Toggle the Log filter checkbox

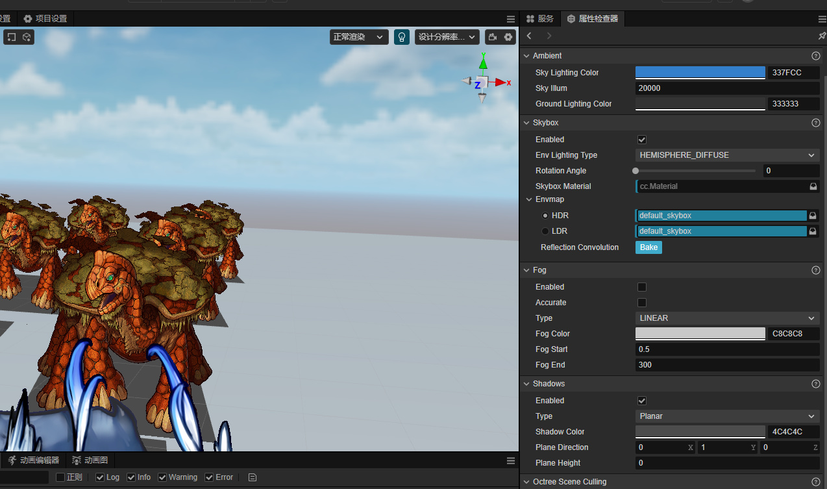click(x=100, y=477)
